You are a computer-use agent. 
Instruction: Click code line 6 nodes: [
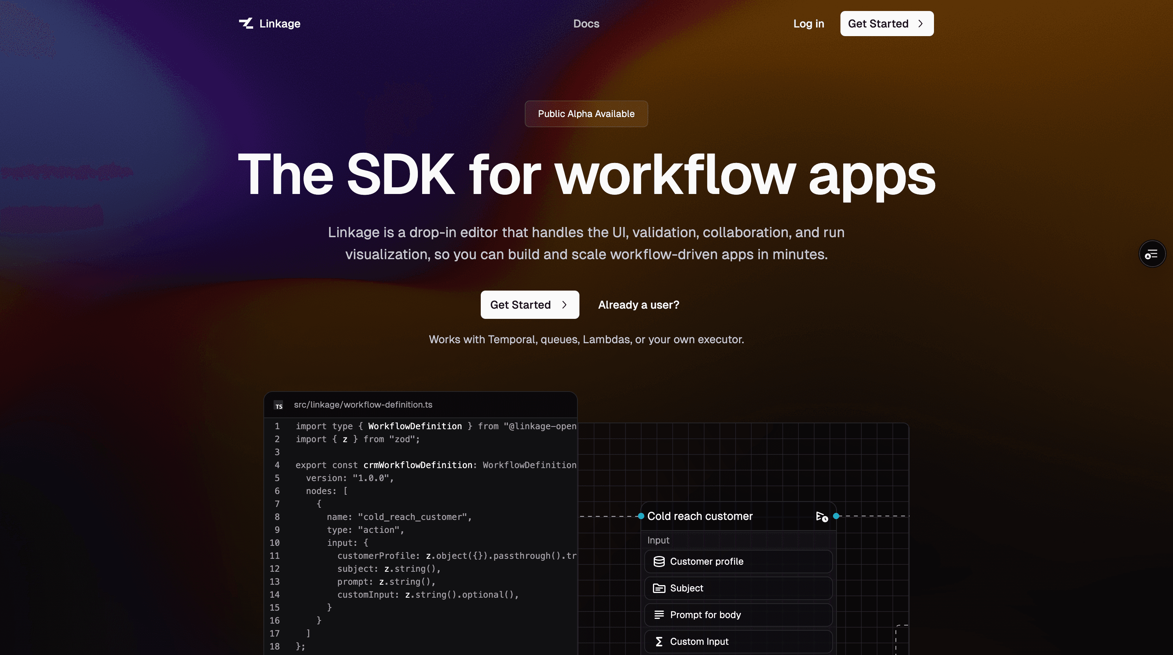click(x=327, y=491)
